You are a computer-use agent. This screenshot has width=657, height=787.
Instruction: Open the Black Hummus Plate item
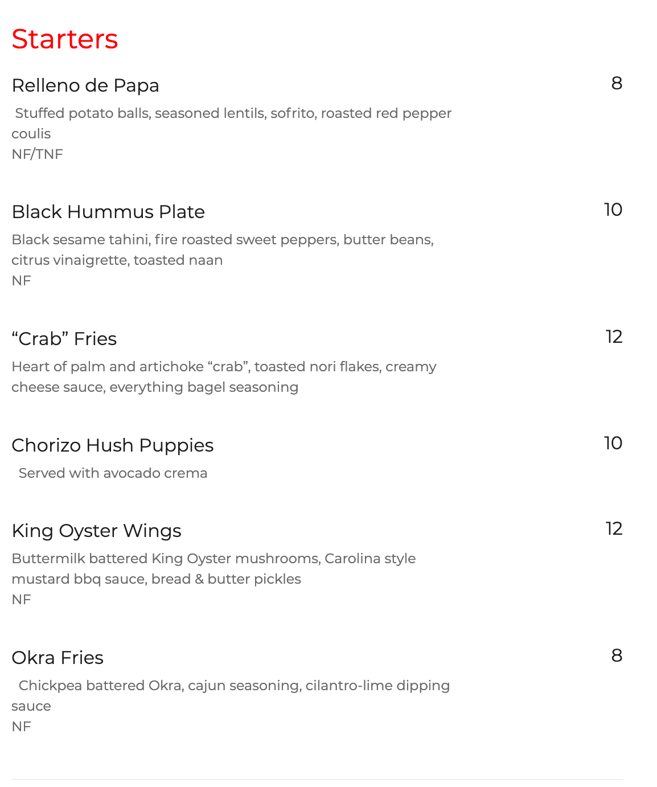click(108, 212)
